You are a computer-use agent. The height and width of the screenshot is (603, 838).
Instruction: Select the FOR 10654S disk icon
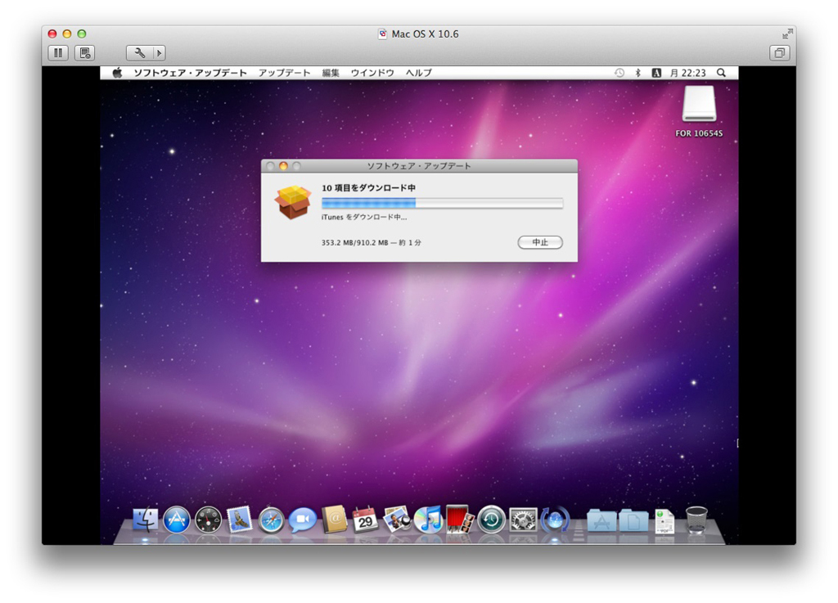tap(699, 105)
